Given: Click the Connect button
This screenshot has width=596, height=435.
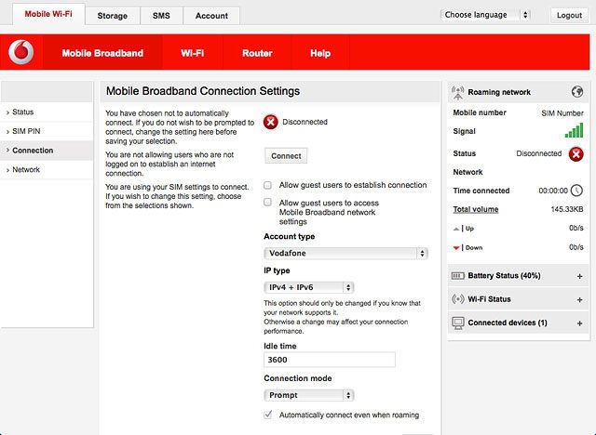Looking at the screenshot, I should click(286, 156).
